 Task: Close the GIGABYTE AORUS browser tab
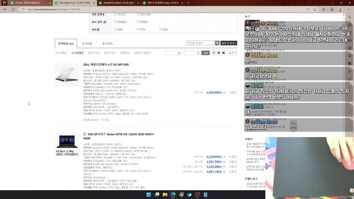point(138,3)
